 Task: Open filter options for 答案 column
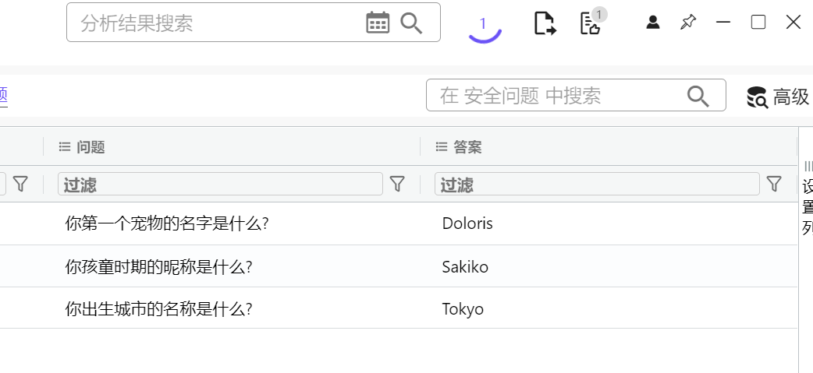point(773,184)
